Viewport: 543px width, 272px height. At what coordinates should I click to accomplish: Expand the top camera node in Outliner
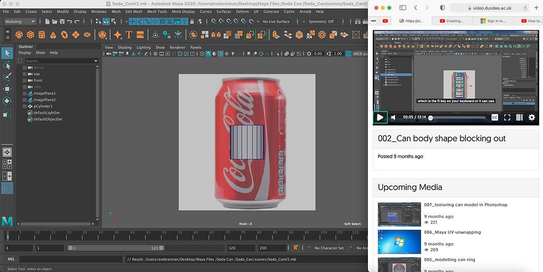[x=24, y=74]
